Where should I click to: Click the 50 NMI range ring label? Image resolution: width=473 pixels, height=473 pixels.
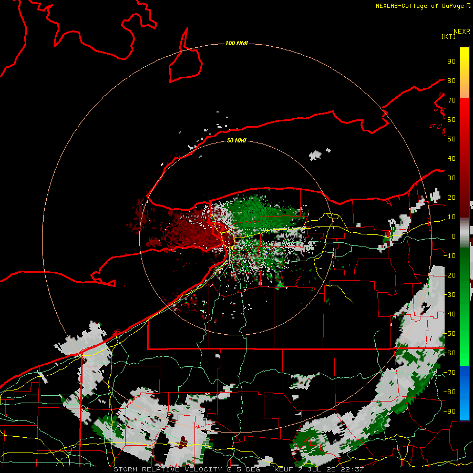tap(236, 140)
